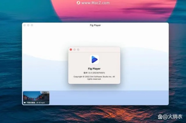Click the 8-47.mp4 file name label

coord(36,103)
